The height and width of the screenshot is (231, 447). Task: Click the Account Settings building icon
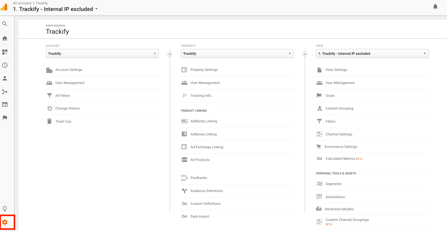pyautogui.click(x=49, y=70)
